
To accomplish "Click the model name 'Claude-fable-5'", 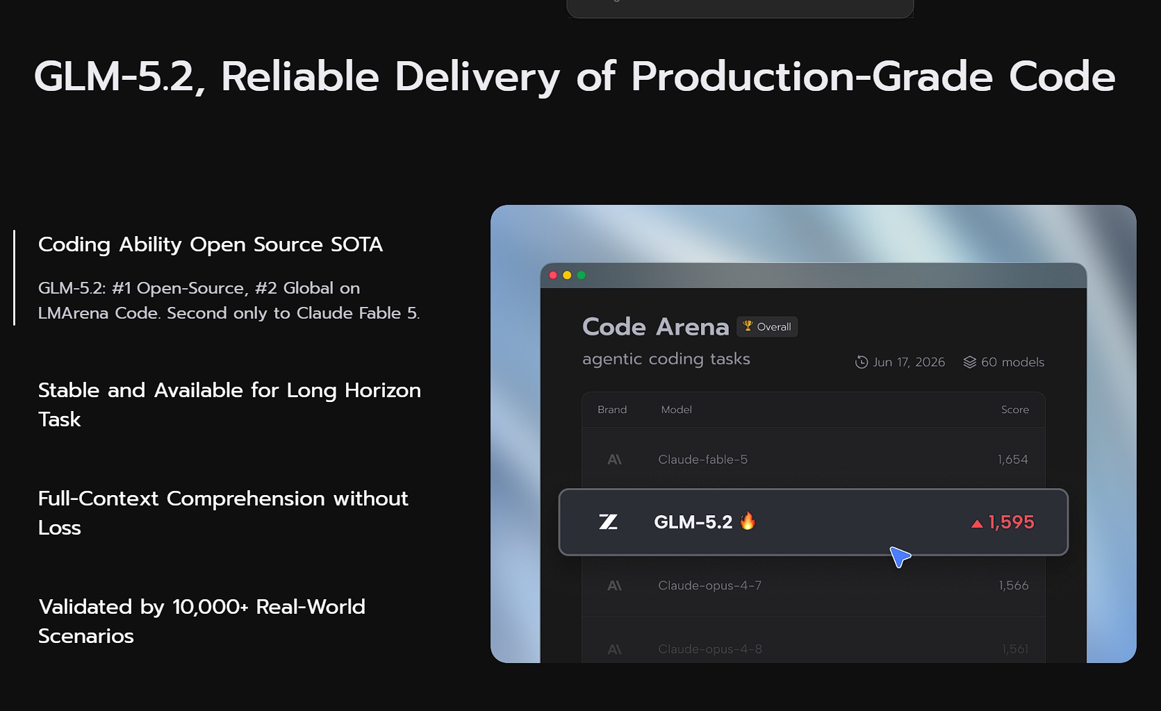I will tap(702, 460).
